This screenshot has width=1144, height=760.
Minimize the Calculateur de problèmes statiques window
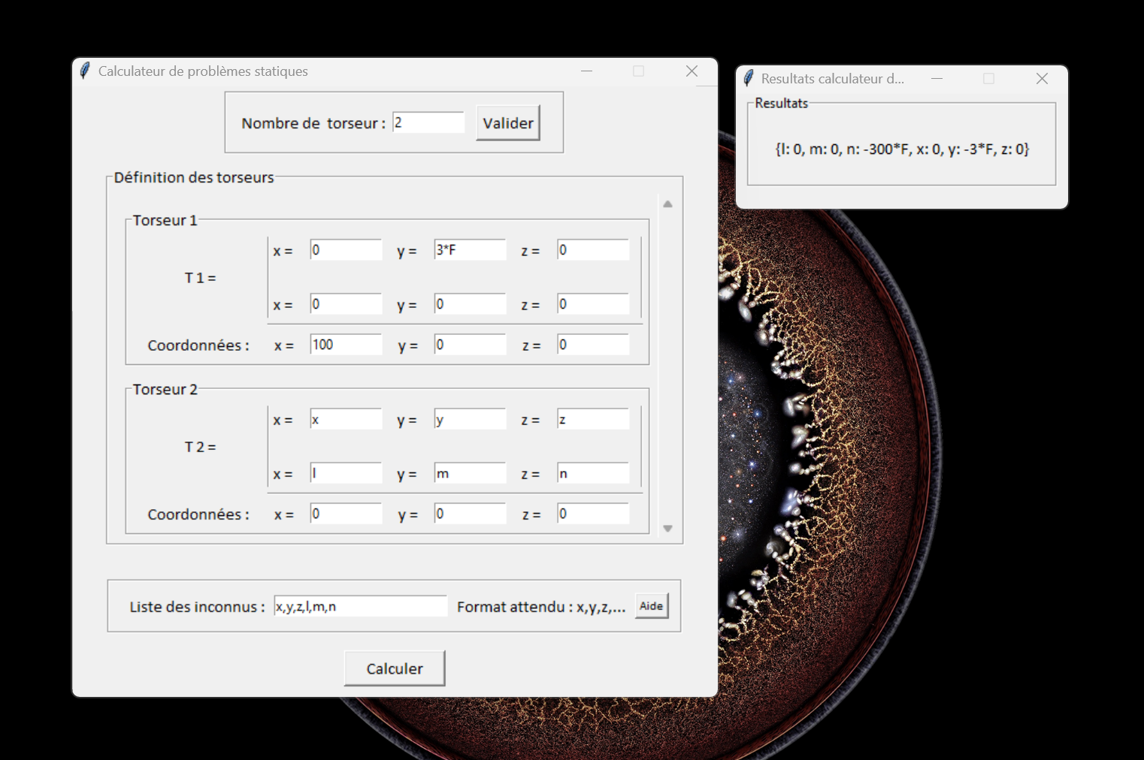tap(587, 71)
